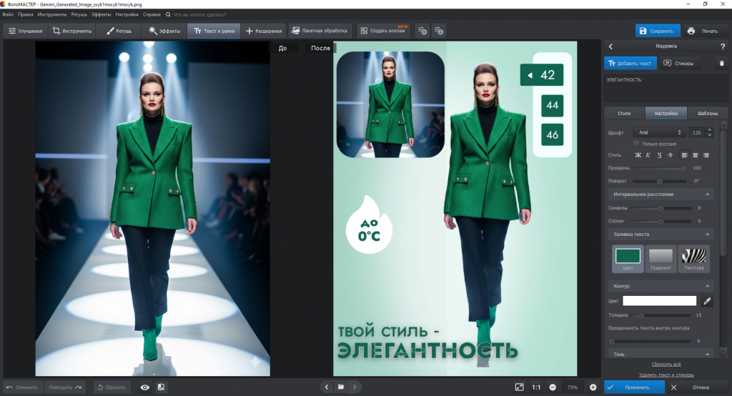Screen dimensions: 732x396
Task: Switch to the Настройки panel tab
Action: pos(666,113)
